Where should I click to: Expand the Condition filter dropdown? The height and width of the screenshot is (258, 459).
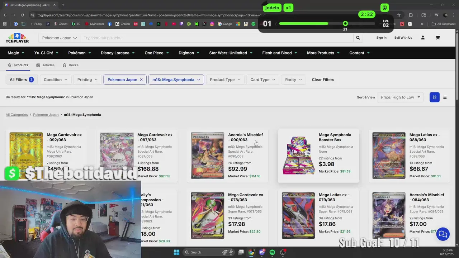[56, 80]
